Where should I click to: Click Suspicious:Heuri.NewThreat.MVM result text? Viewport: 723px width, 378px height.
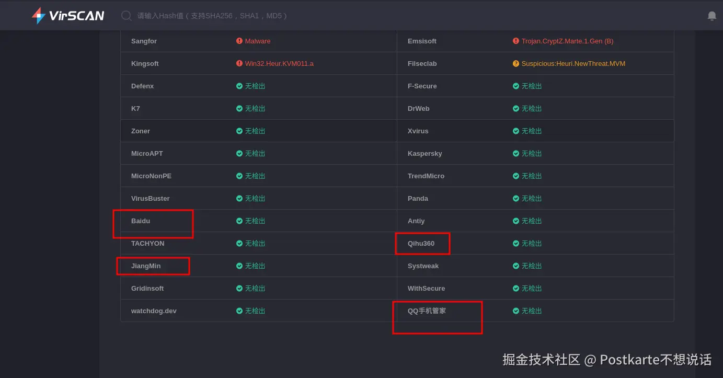click(573, 63)
